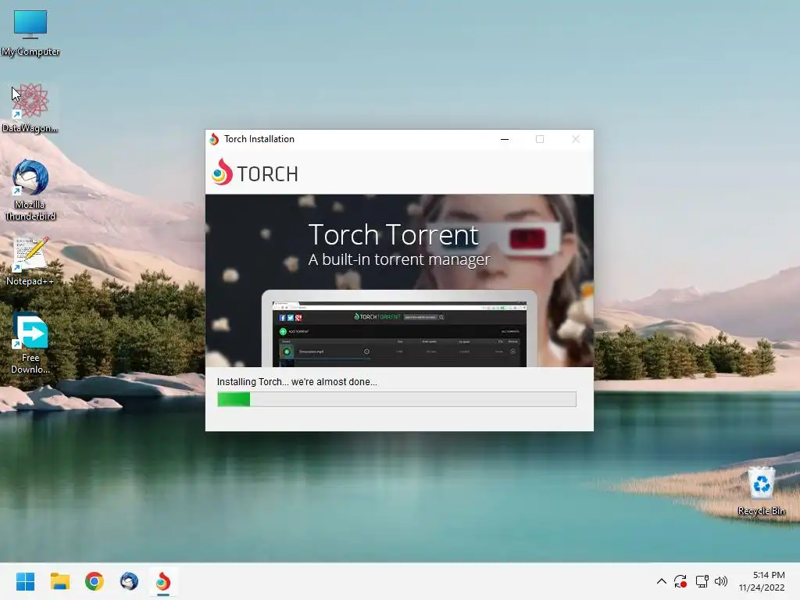This screenshot has height=600, width=800.
Task: Open Thunderbird from the taskbar
Action: coord(129,581)
